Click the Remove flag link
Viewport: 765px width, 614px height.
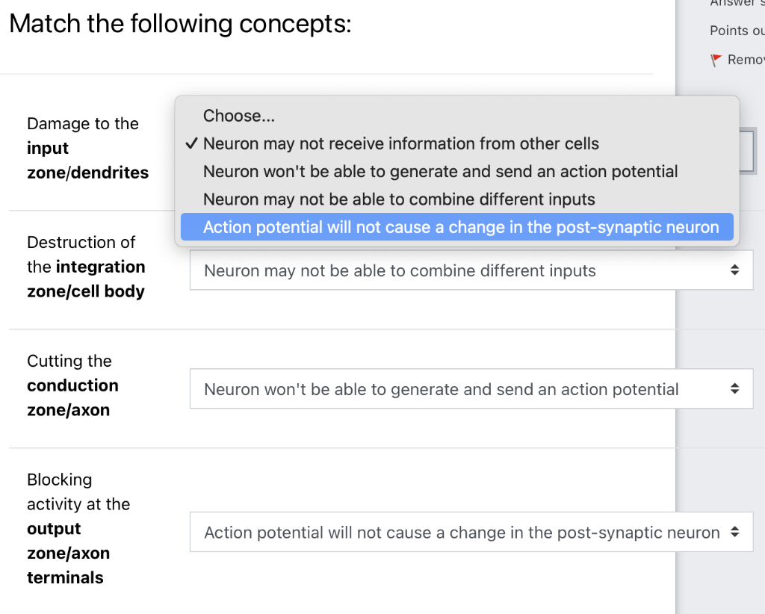745,60
